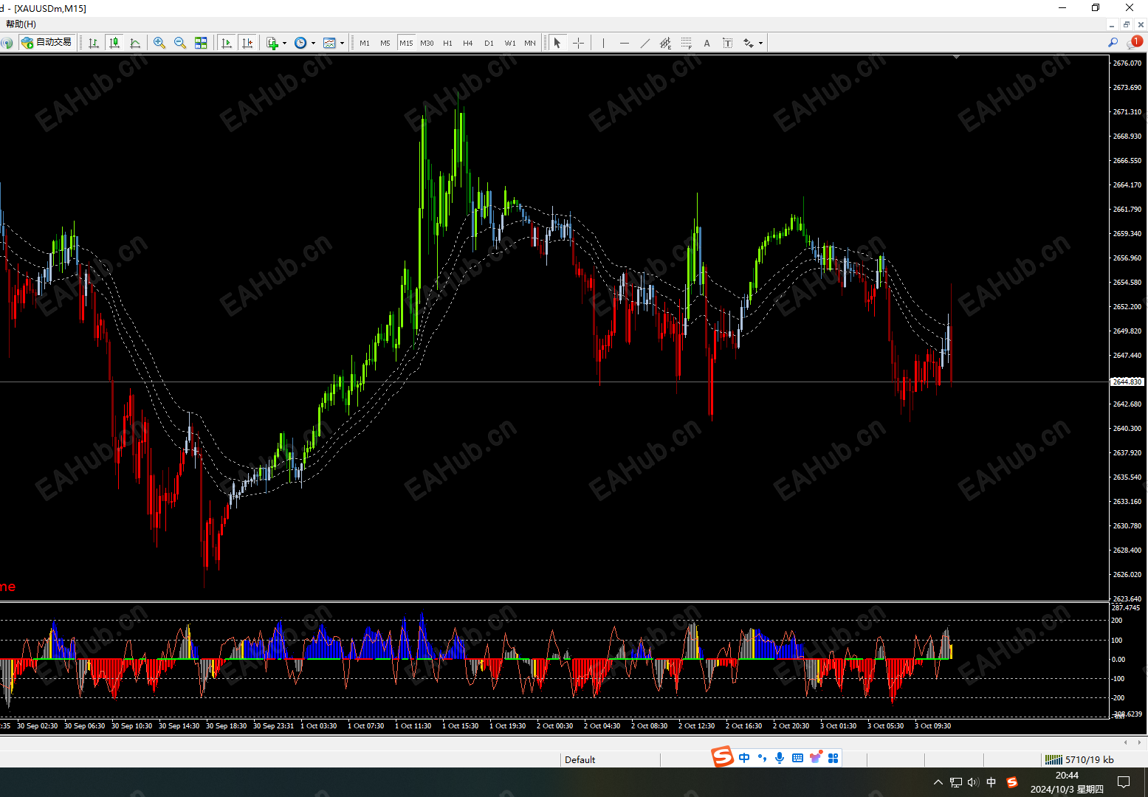Show hidden system tray icons

(938, 782)
